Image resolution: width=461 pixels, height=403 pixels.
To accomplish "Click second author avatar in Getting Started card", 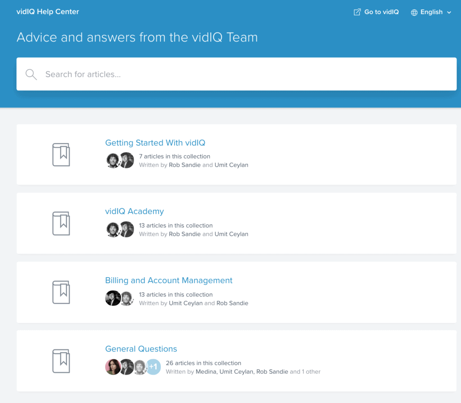I will [x=127, y=160].
